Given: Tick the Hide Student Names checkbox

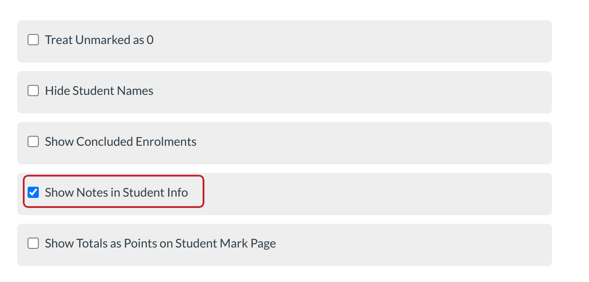Looking at the screenshot, I should pos(33,91).
